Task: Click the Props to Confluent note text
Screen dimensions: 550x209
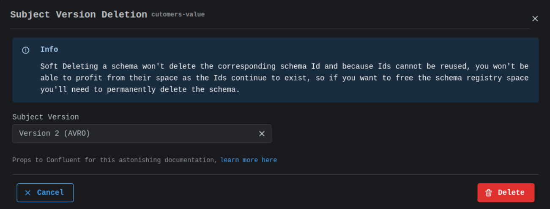Action: [115, 160]
